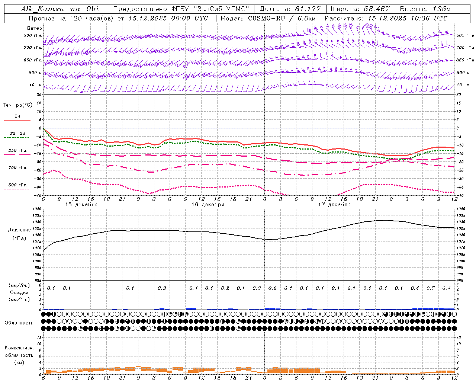Screen dimensions: 476x381
Task: Click the (мм/1ч.) unit label
Action: (19, 300)
